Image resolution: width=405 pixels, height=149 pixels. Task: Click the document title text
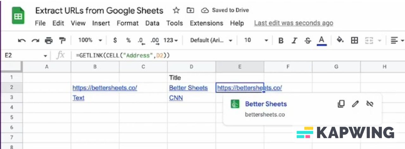click(99, 10)
